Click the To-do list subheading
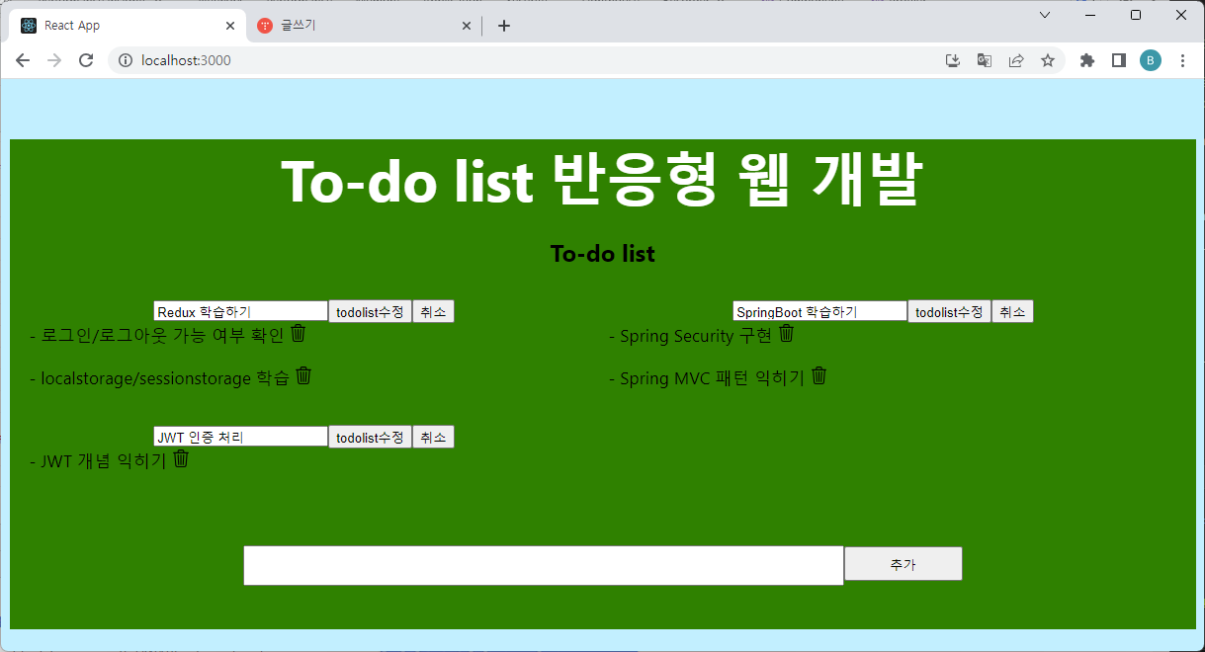Image resolution: width=1205 pixels, height=652 pixels. (x=603, y=254)
